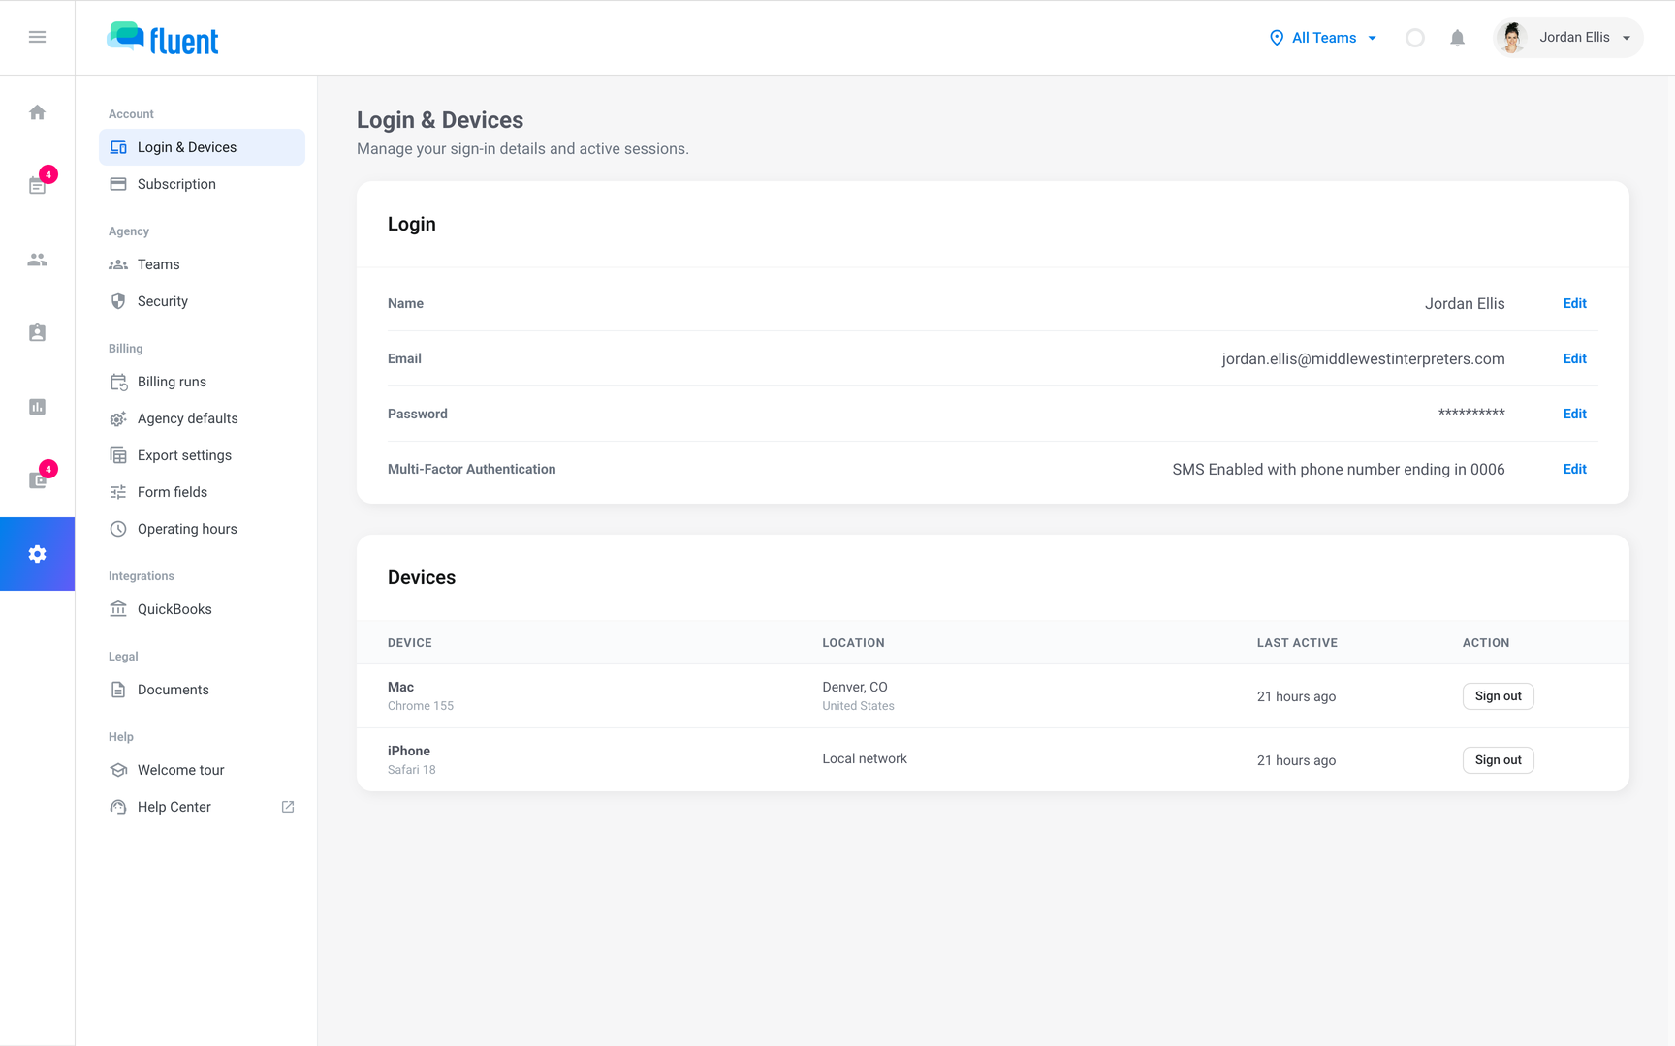Open Subscription settings
This screenshot has width=1675, height=1046.
(202, 184)
